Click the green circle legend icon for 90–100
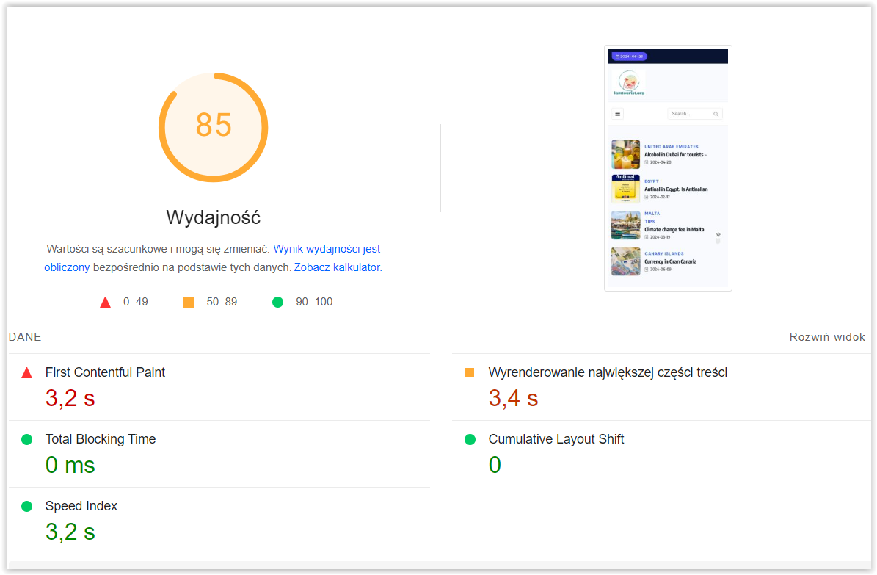Image resolution: width=877 pixels, height=575 pixels. [277, 303]
